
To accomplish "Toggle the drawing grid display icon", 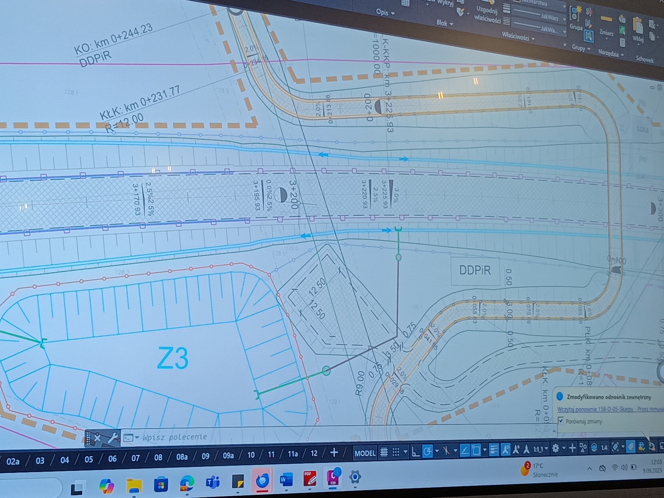I will [x=383, y=452].
